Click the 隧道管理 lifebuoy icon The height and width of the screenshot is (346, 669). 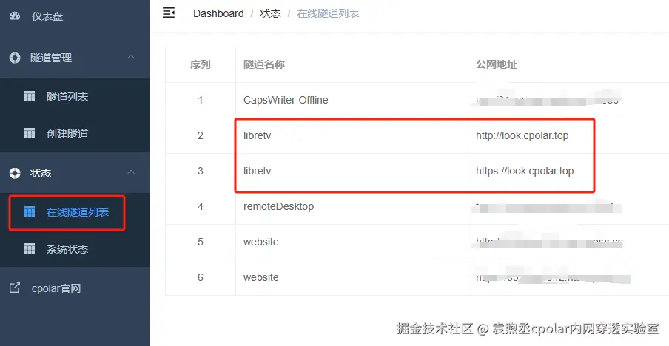pos(15,58)
